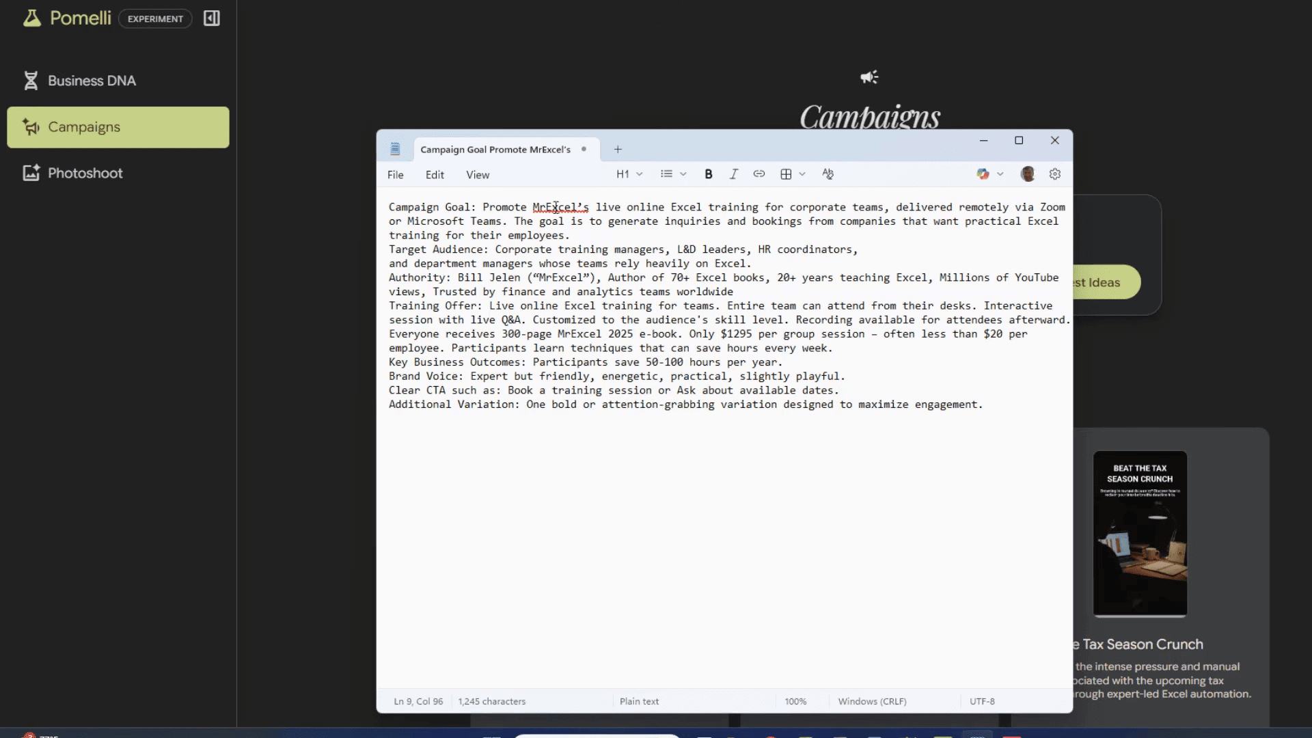This screenshot has width=1312, height=738.
Task: Open Notepad settings gear
Action: [x=1055, y=174]
